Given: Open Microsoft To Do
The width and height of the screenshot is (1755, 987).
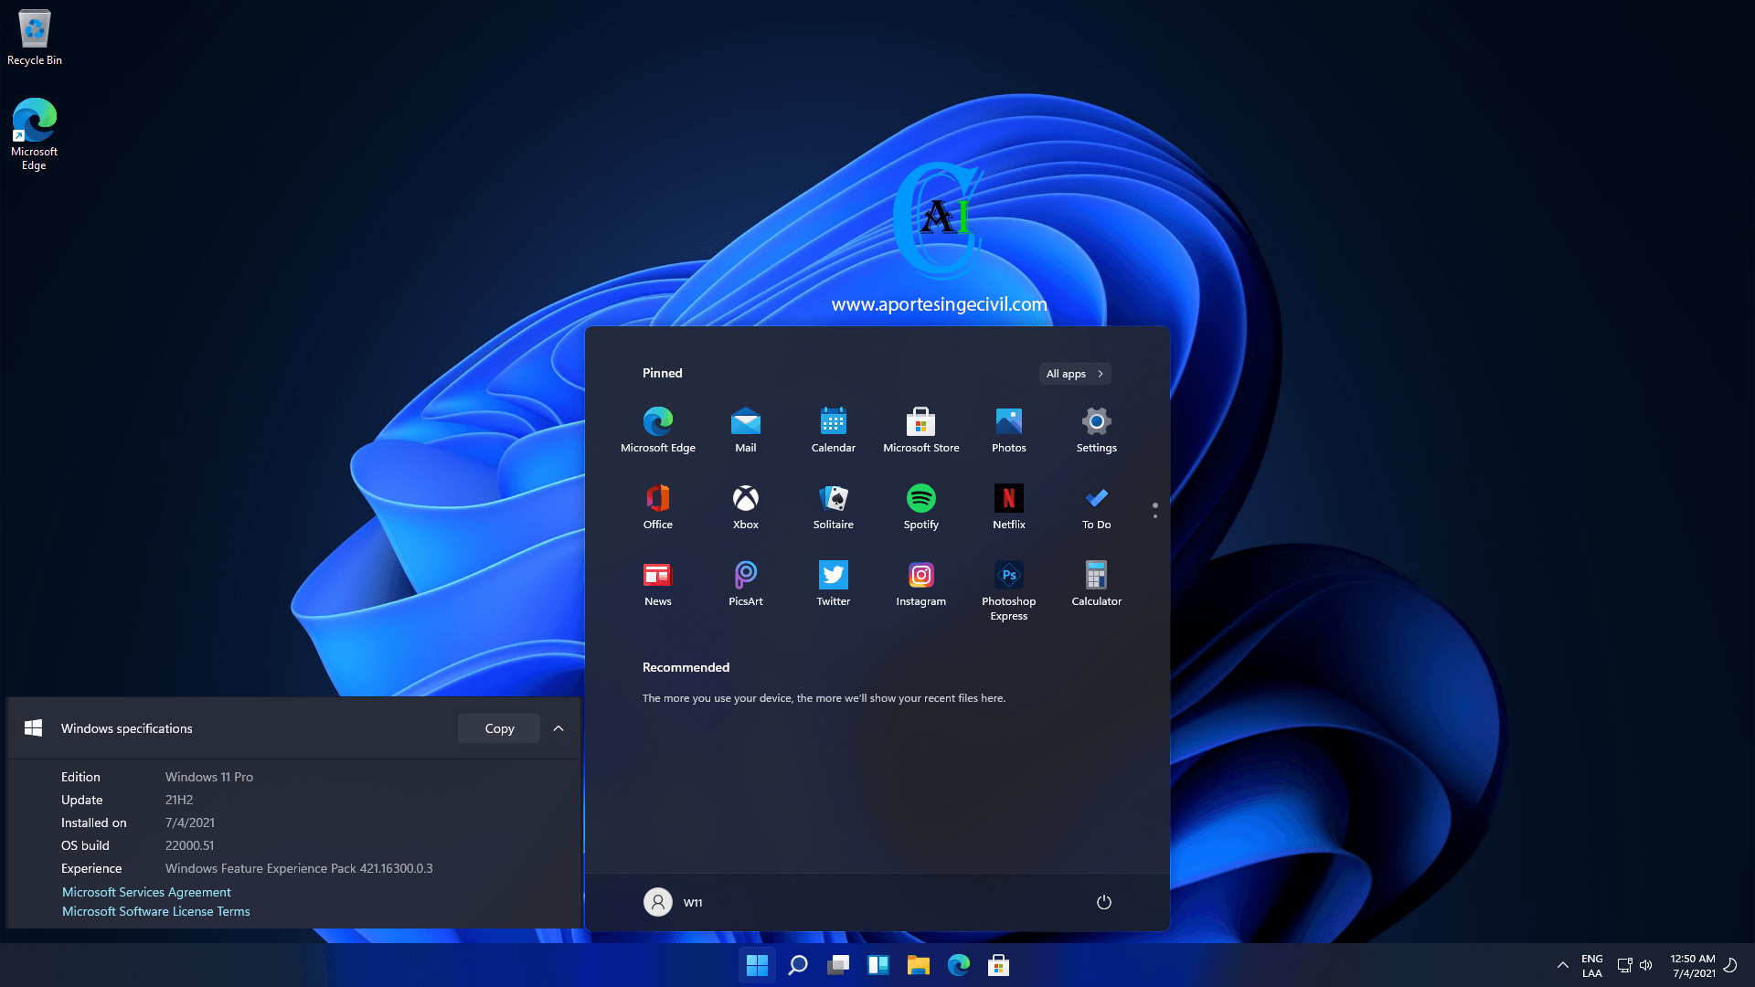Looking at the screenshot, I should pyautogui.click(x=1096, y=501).
